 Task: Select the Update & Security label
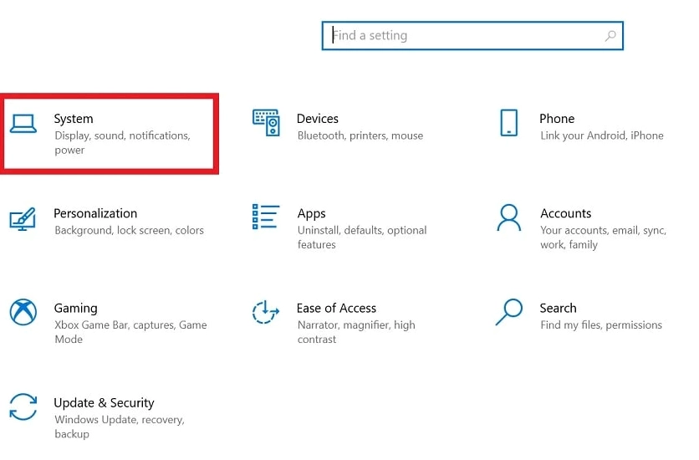(x=104, y=403)
